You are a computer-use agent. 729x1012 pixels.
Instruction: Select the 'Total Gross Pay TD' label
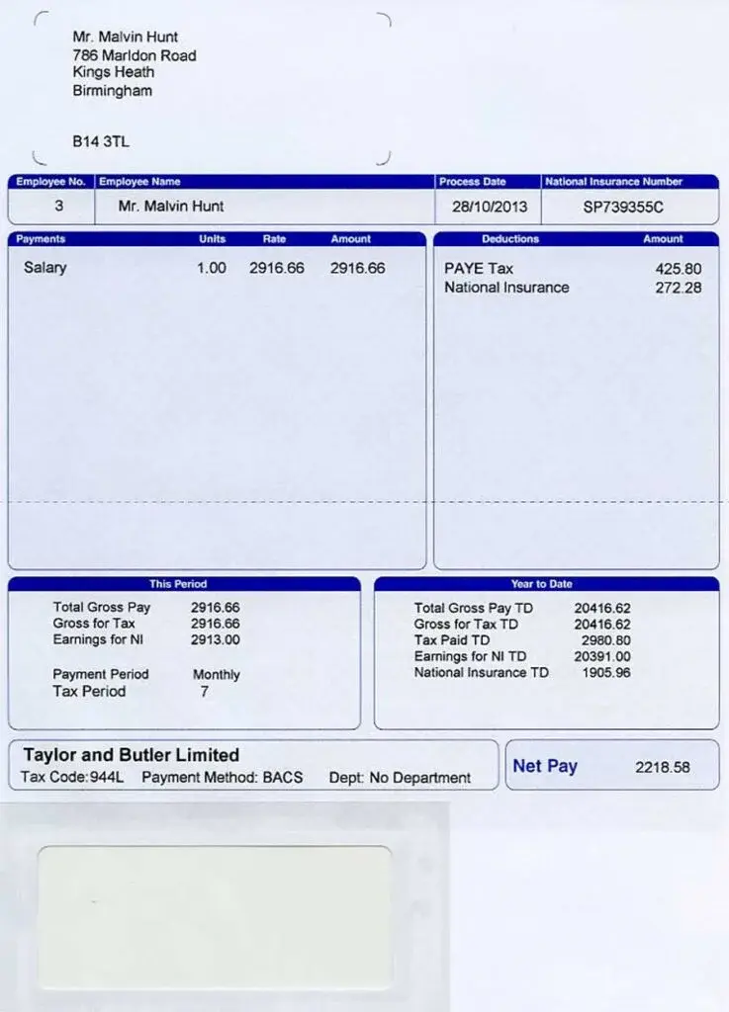[473, 608]
